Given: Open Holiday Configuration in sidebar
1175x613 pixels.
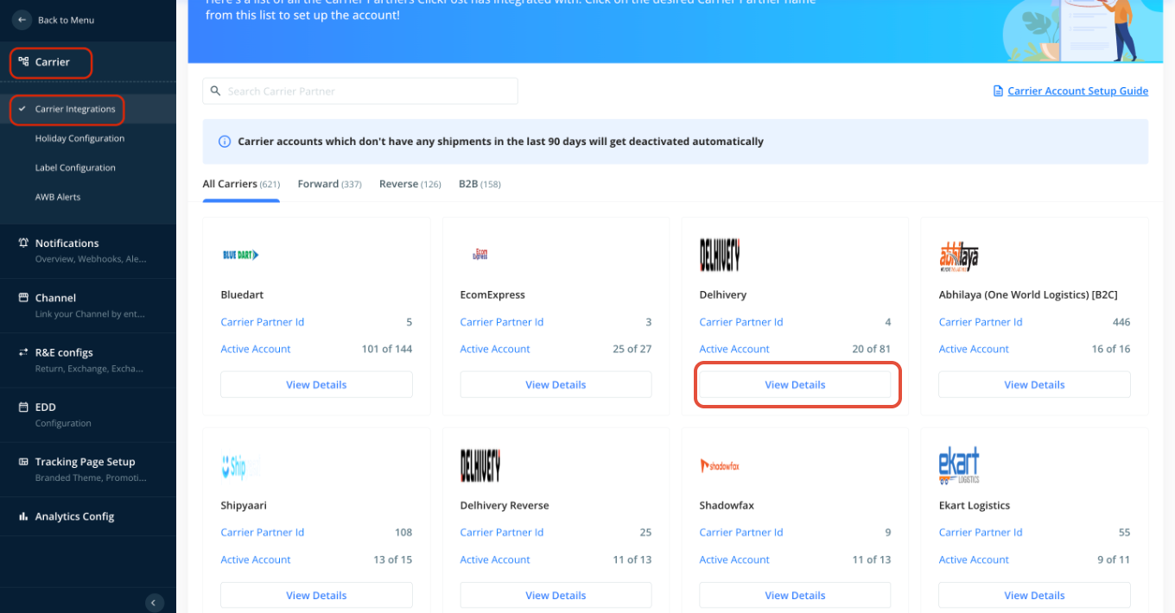Looking at the screenshot, I should tap(79, 138).
